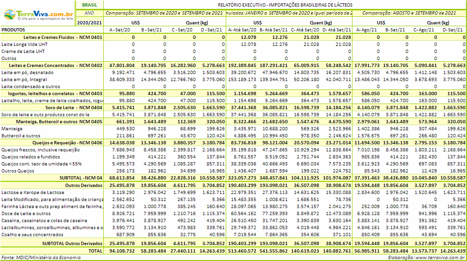
Task: Select the PRODUTOS column header
Action: 14,30
